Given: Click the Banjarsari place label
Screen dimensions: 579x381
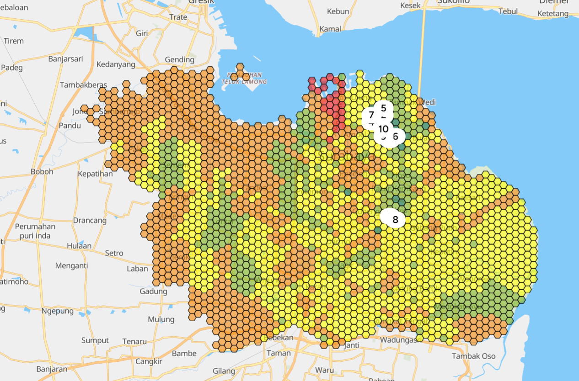Looking at the screenshot, I should (x=65, y=58).
